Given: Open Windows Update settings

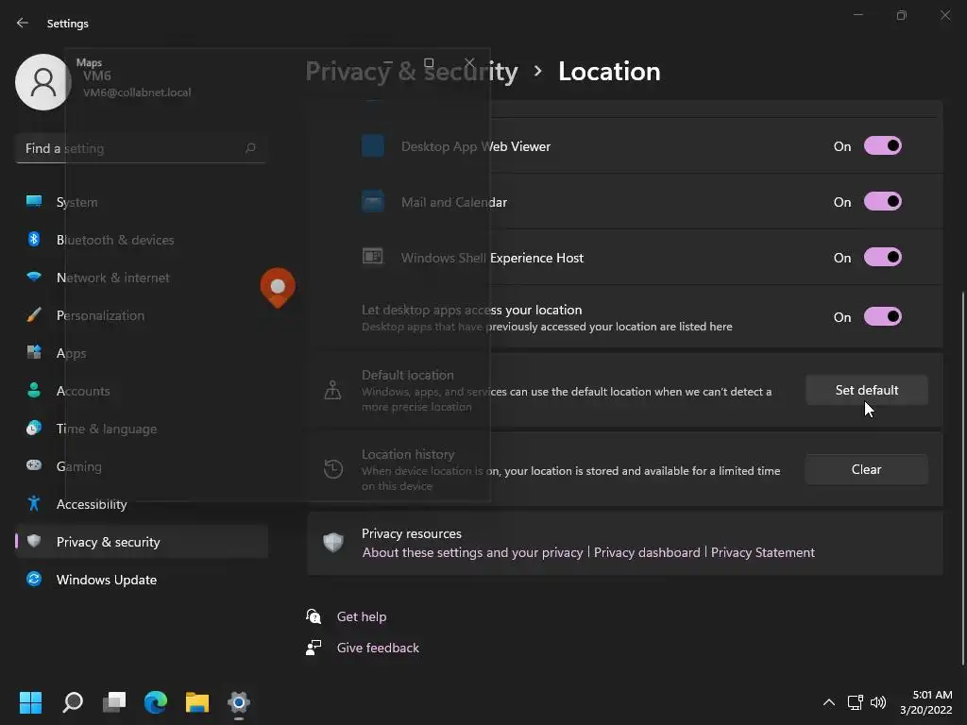Looking at the screenshot, I should point(142,580).
